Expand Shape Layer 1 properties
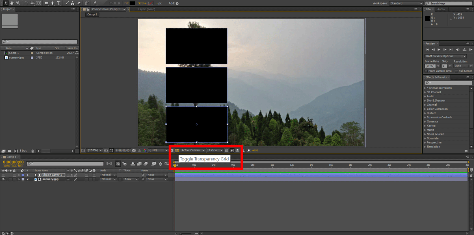The height and width of the screenshot is (235, 474). (x=19, y=175)
